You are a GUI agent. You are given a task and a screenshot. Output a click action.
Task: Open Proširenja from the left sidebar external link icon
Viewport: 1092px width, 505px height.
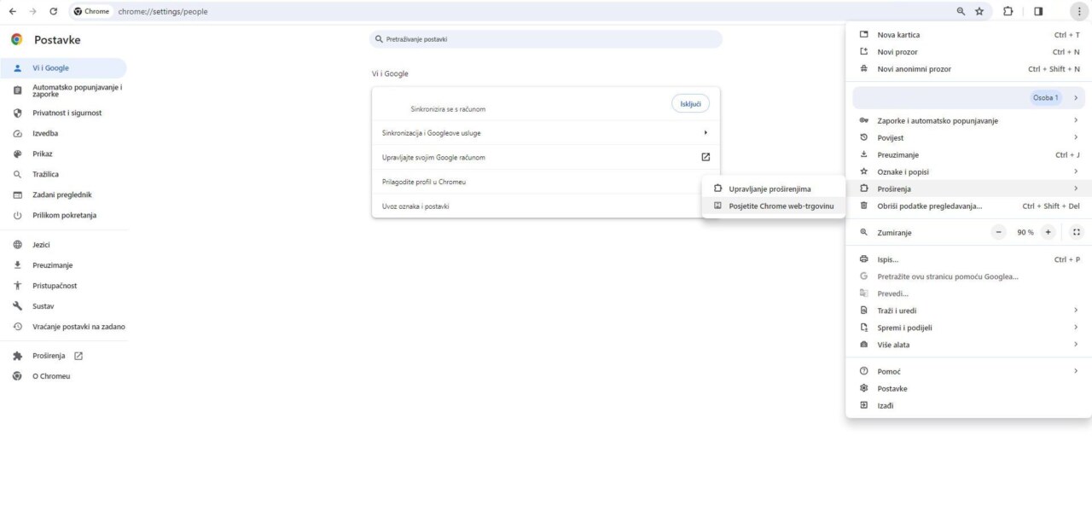(x=78, y=356)
